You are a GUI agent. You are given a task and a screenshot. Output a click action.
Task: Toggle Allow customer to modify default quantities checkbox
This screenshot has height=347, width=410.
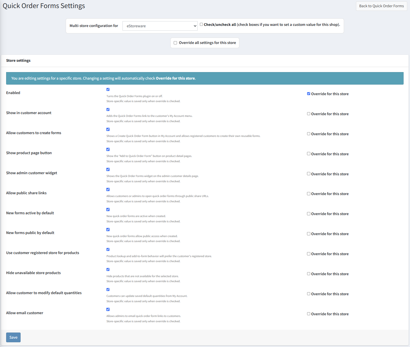coord(108,290)
